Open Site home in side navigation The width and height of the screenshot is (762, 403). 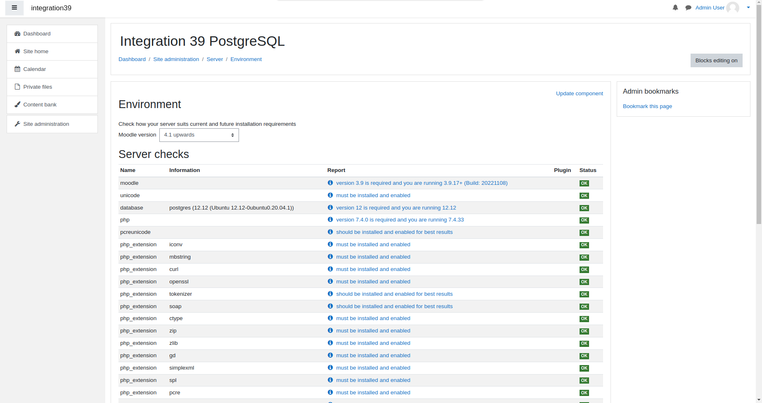(x=52, y=52)
